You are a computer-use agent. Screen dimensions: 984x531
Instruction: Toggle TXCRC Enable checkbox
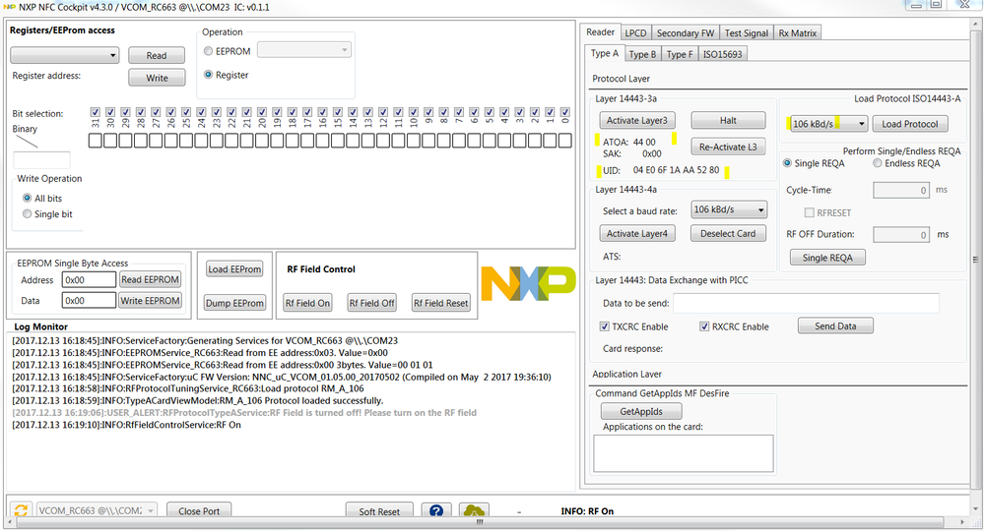click(x=605, y=326)
